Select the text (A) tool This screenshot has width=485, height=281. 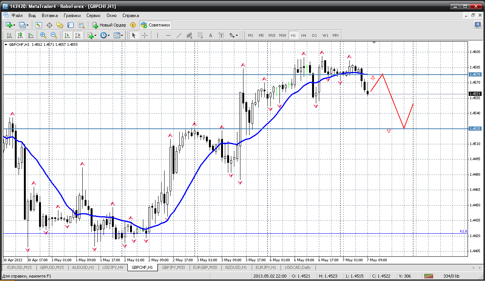tap(211, 35)
